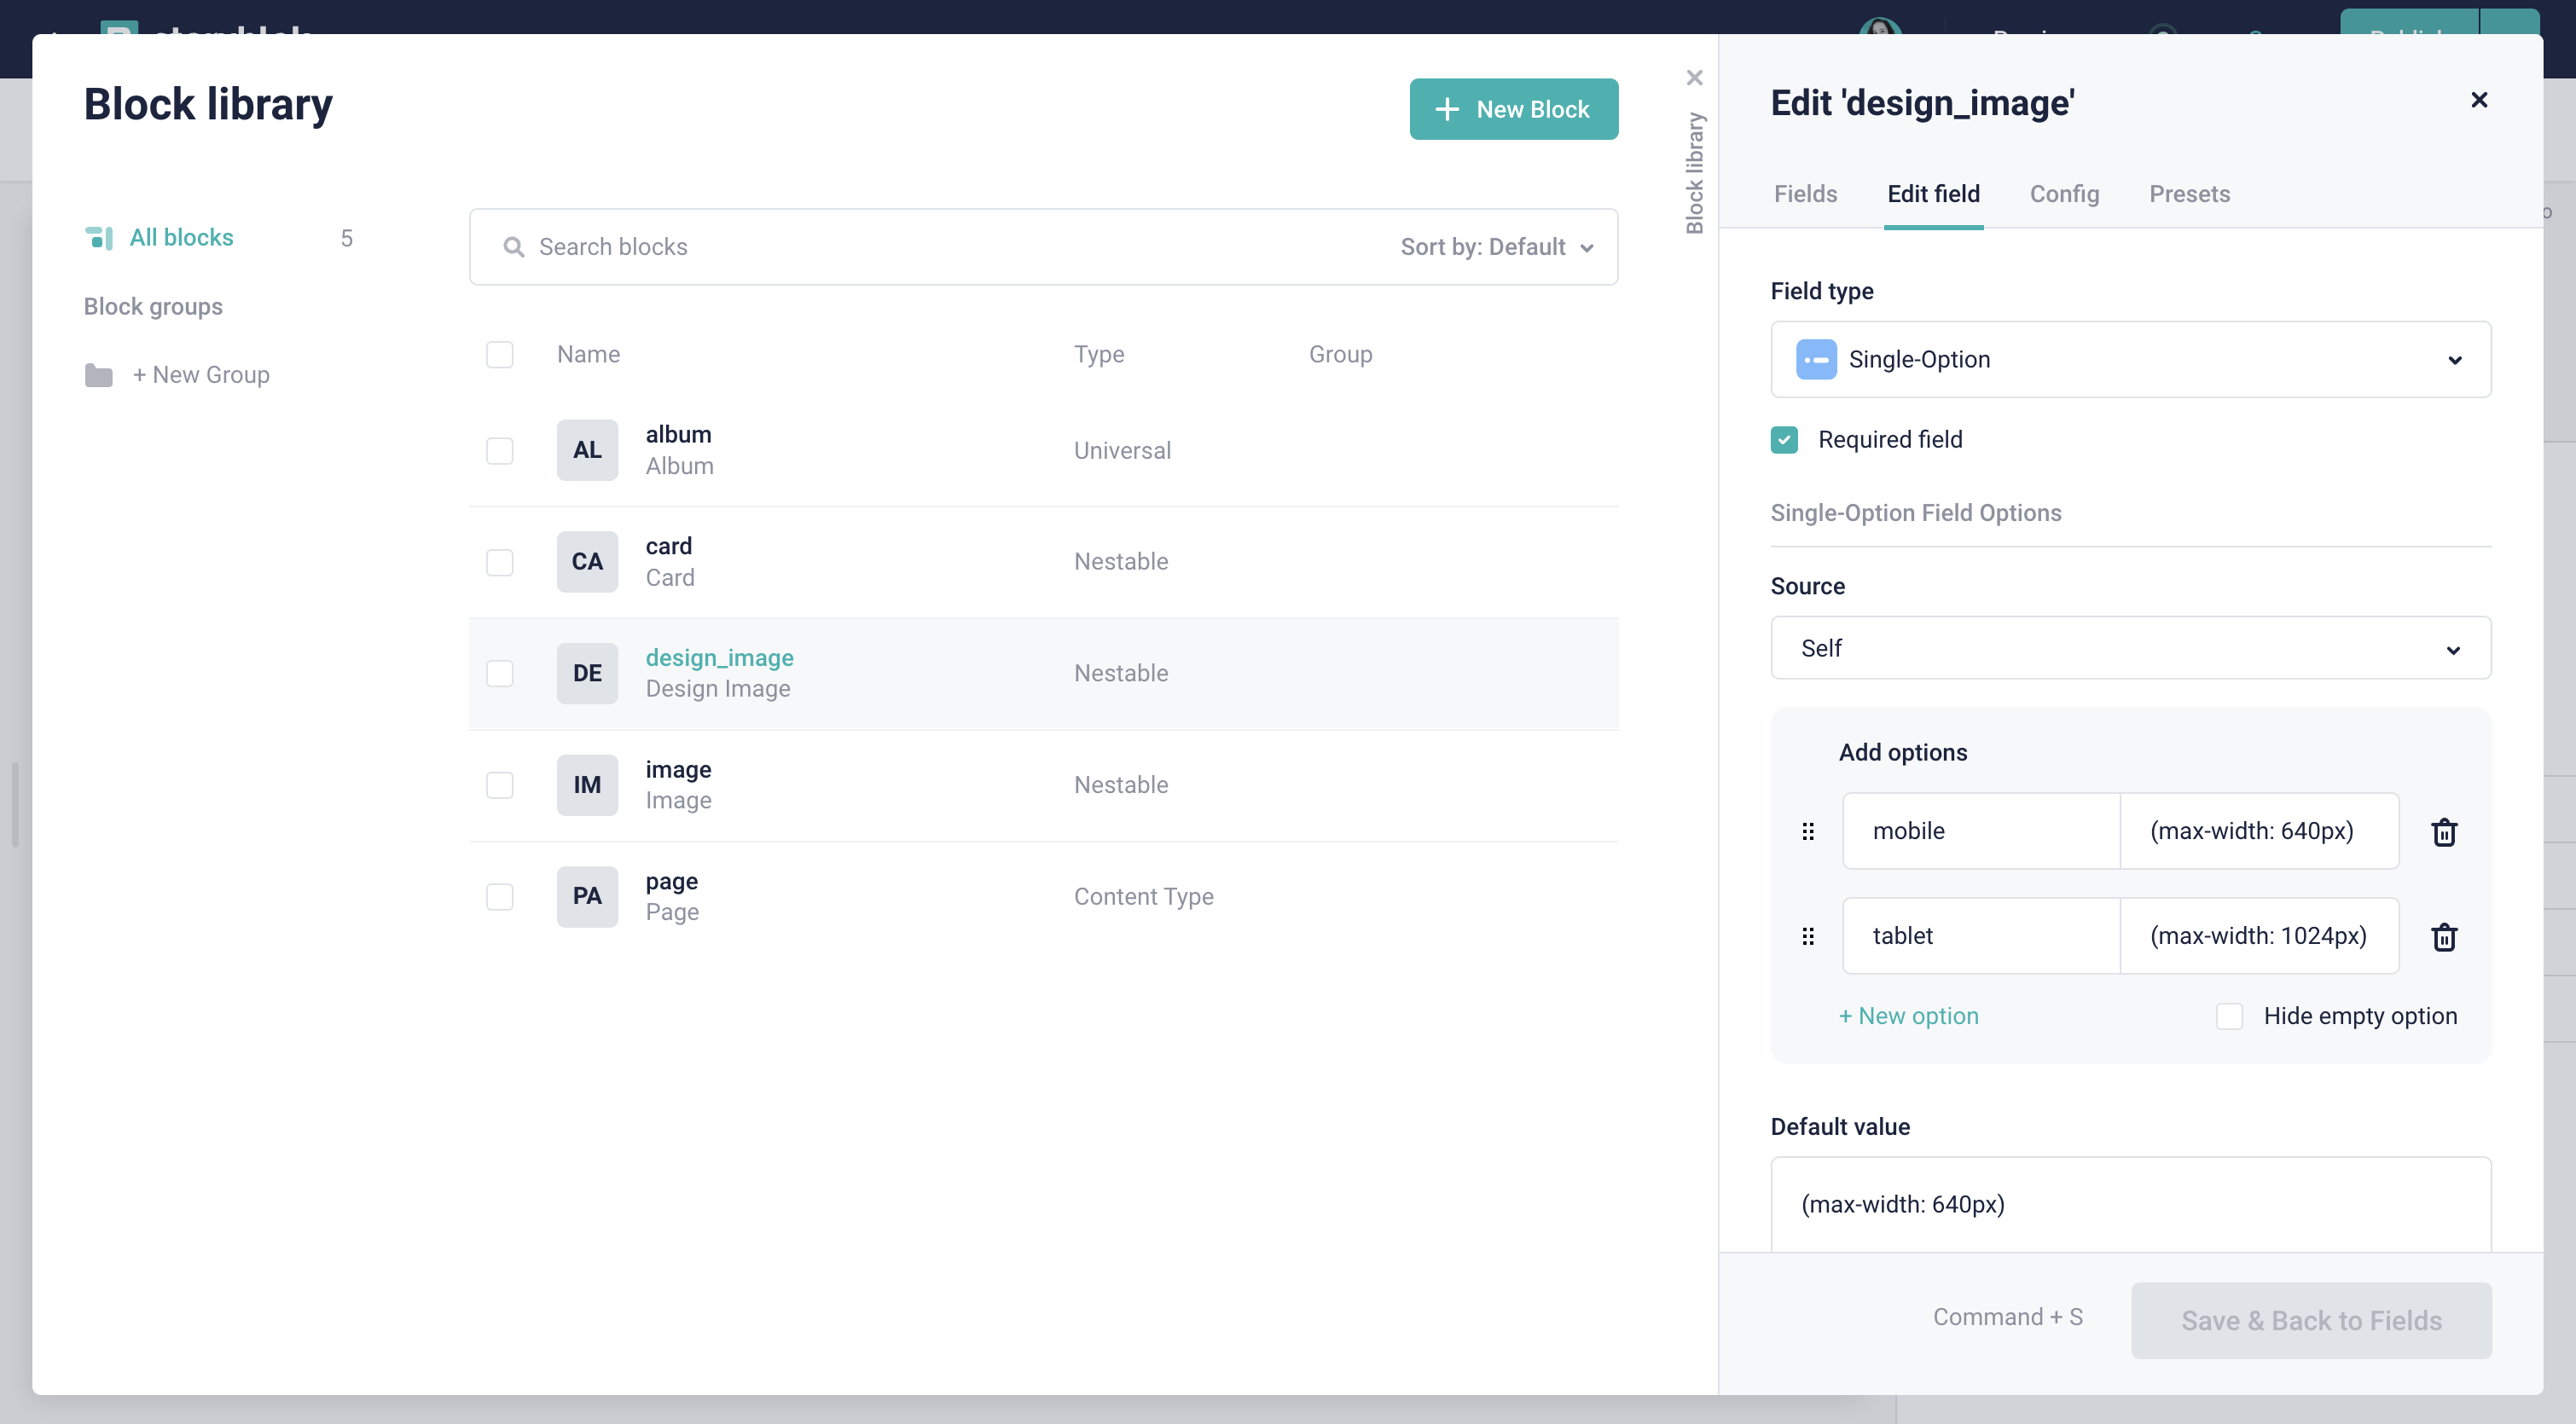2576x1424 pixels.
Task: Grab the drag handle beside tablet option
Action: (1808, 937)
